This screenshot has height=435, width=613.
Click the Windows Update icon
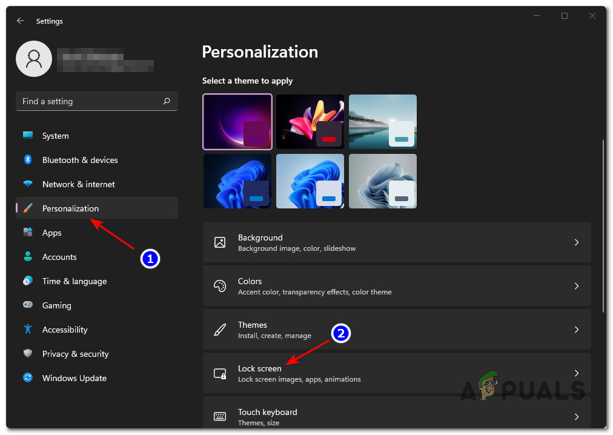pos(28,378)
